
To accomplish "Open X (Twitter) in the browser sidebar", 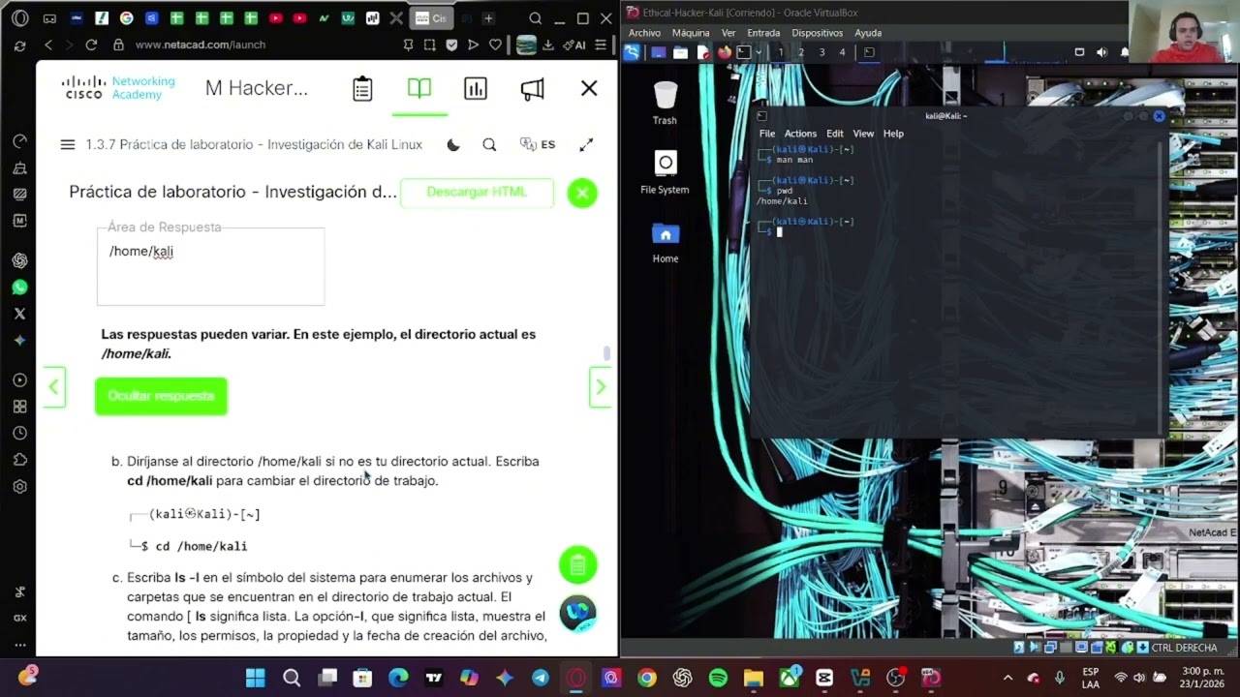I will [x=19, y=314].
